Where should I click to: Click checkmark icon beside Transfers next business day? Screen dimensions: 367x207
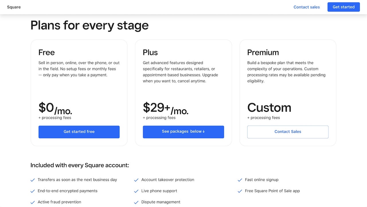33,180
